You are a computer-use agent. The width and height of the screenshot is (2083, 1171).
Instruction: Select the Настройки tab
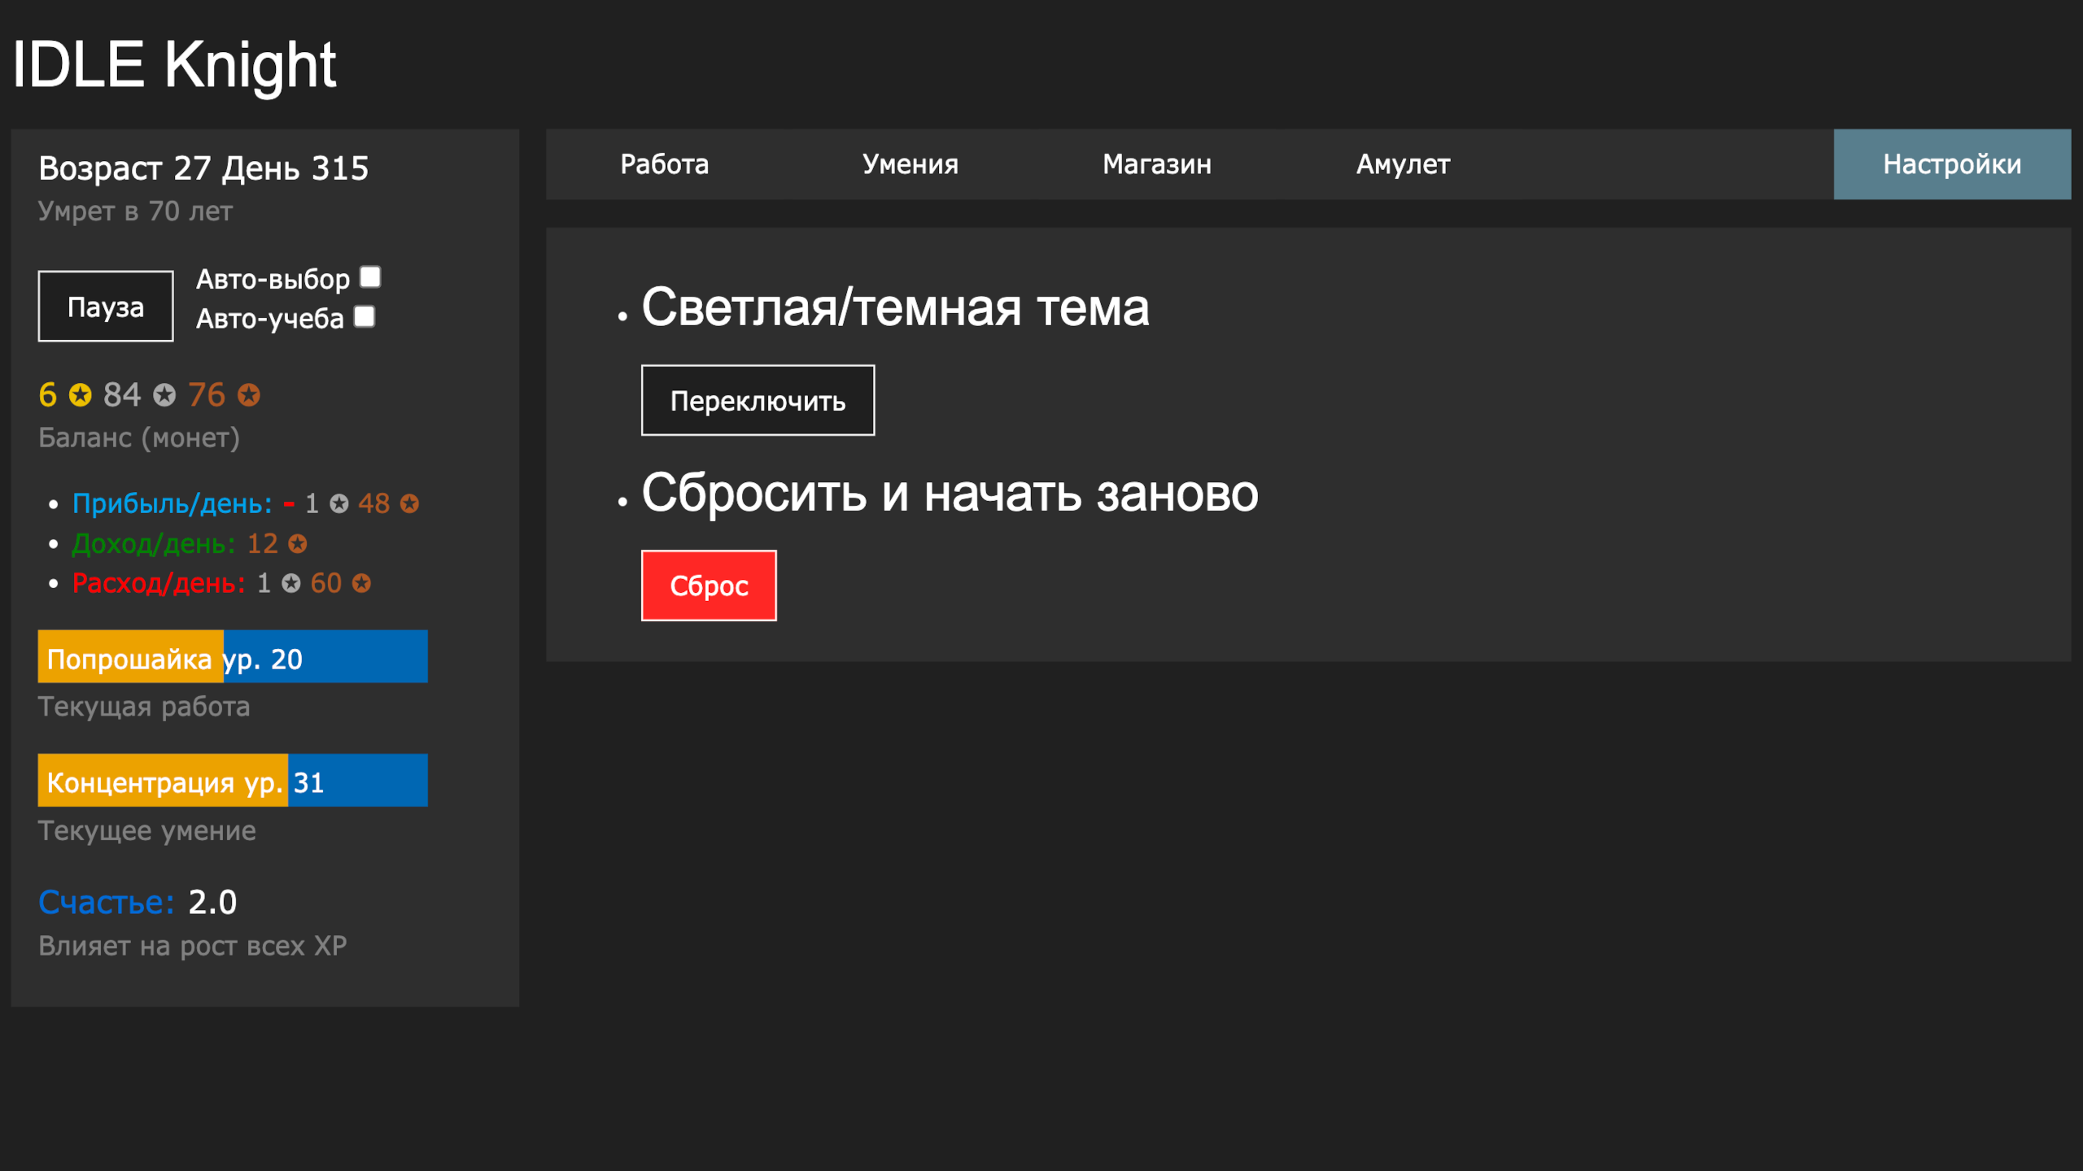click(x=1951, y=164)
